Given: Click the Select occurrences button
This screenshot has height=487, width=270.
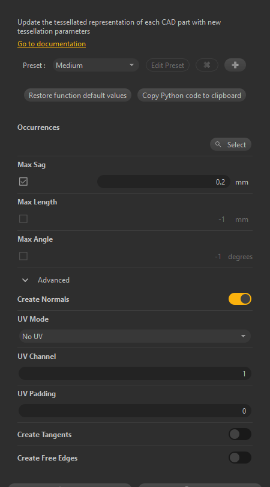Looking at the screenshot, I should [x=230, y=144].
